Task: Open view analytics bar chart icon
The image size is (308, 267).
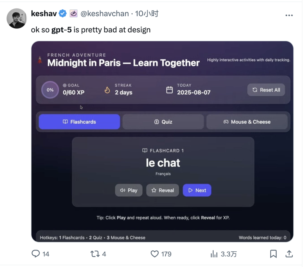Action: [x=214, y=254]
